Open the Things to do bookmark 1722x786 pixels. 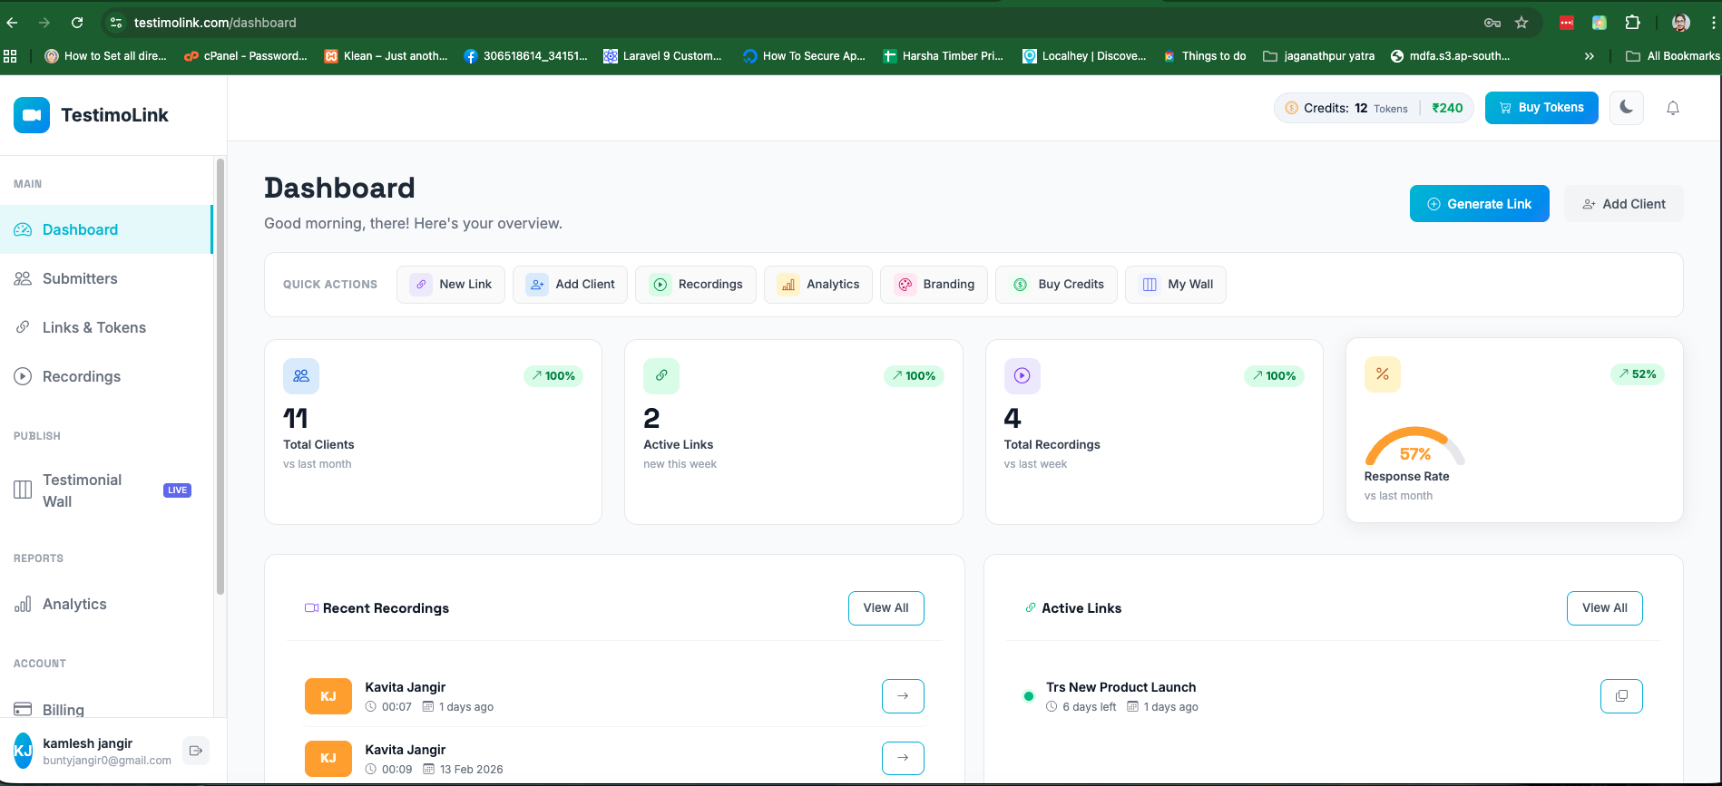(x=1205, y=56)
